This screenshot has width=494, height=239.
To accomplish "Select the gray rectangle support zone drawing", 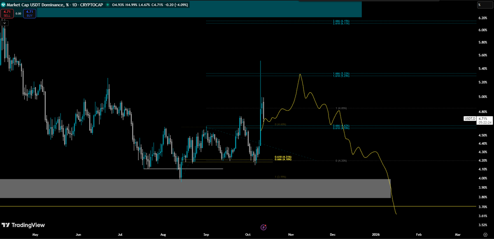I will tap(195, 188).
